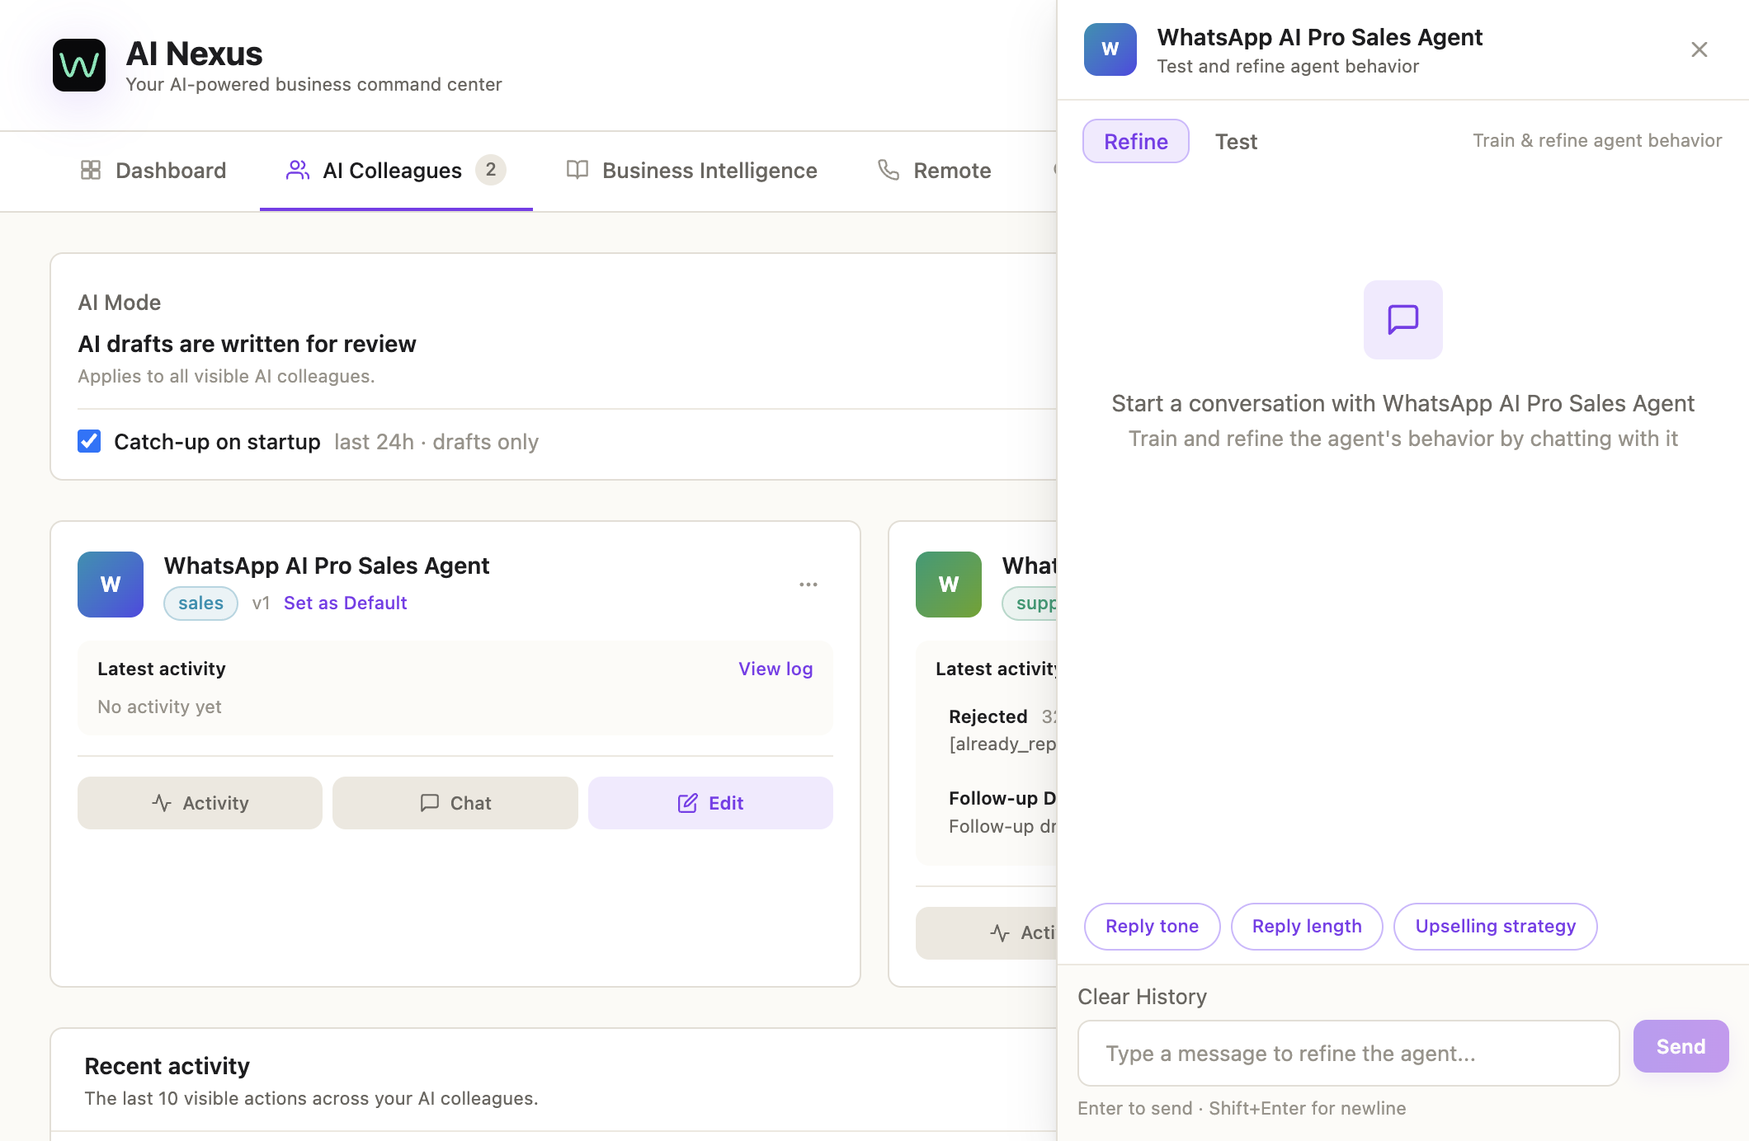Choose the Reply length suggestion chip
The height and width of the screenshot is (1141, 1749).
tap(1307, 927)
